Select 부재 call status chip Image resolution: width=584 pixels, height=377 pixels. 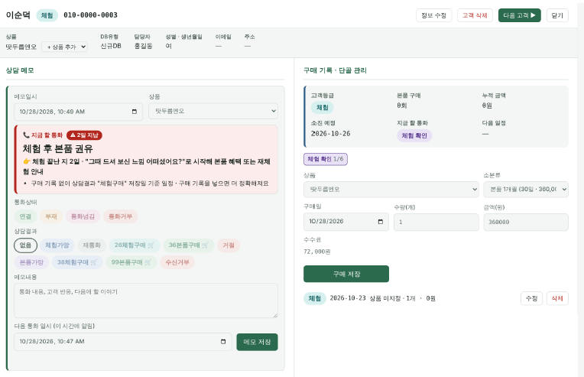pyautogui.click(x=51, y=216)
